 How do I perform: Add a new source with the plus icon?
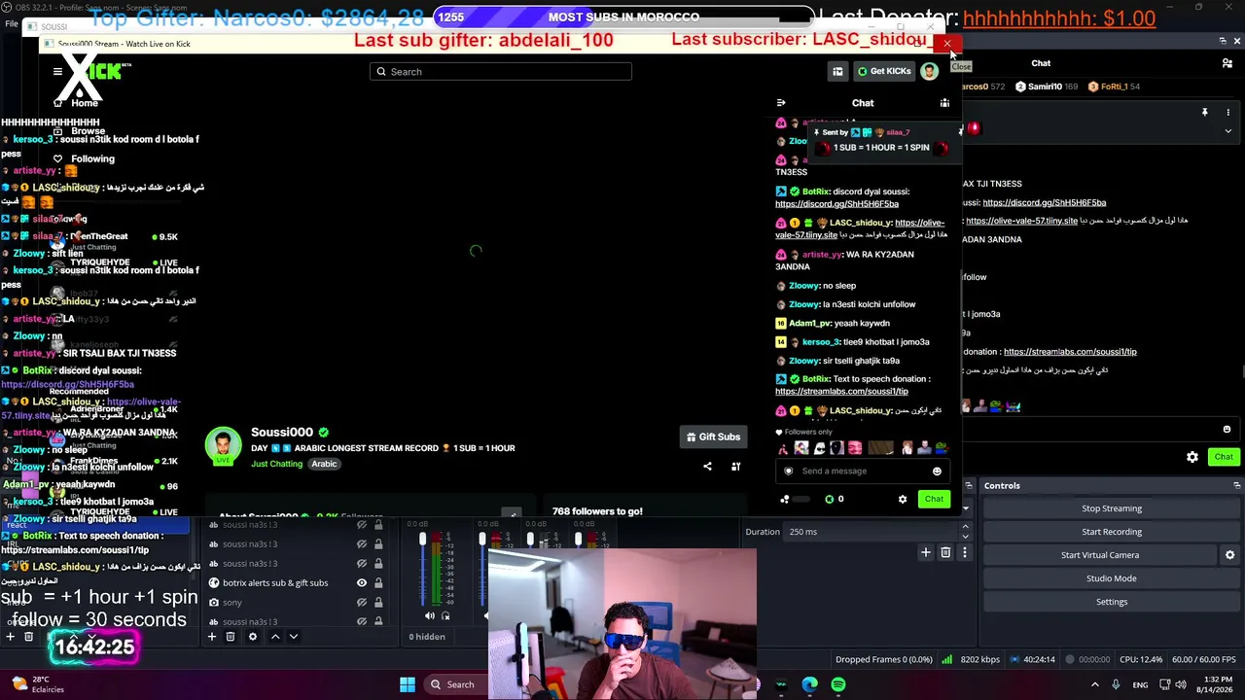212,637
